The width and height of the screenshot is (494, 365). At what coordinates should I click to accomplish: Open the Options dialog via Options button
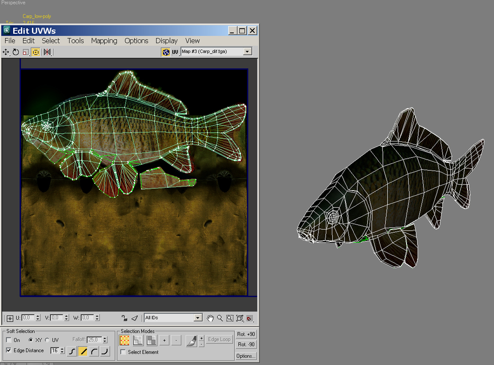click(246, 356)
